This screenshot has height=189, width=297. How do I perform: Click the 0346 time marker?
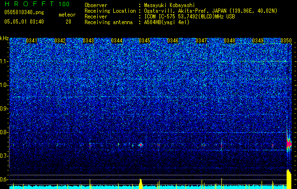click(x=173, y=41)
